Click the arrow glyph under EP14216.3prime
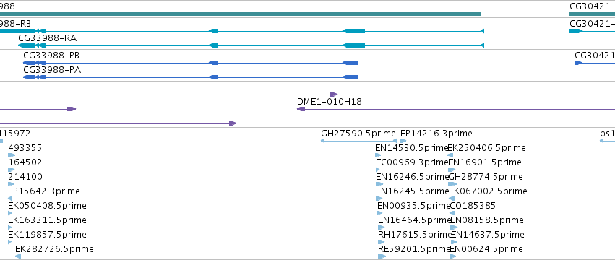 pyautogui.click(x=403, y=141)
